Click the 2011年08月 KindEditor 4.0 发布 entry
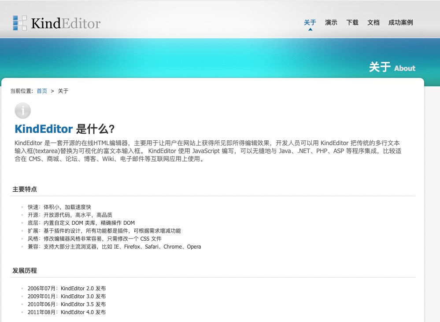This screenshot has height=322, width=440. coord(67,312)
